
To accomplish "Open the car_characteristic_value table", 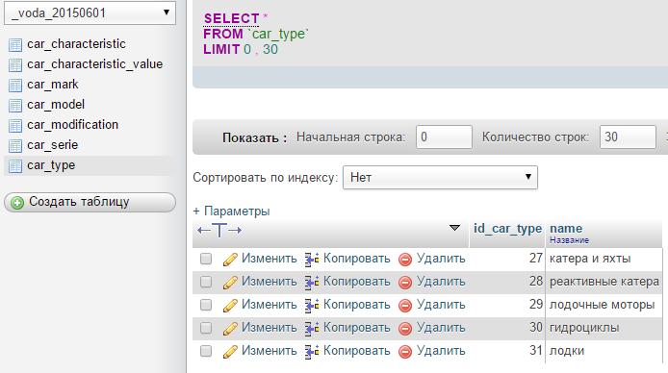I will click(95, 64).
